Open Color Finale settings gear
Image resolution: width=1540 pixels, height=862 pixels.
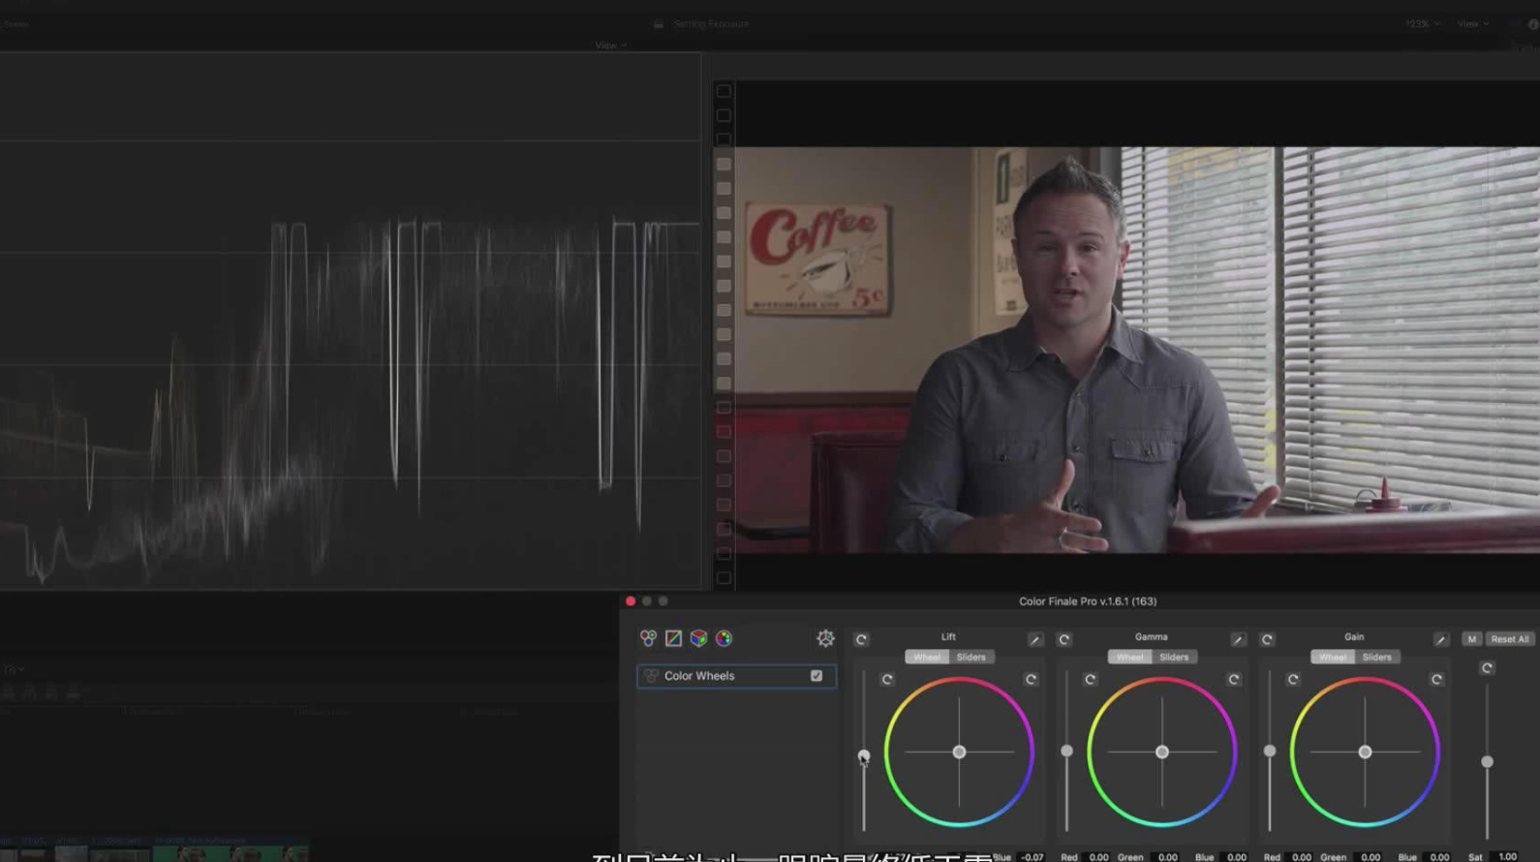click(825, 637)
